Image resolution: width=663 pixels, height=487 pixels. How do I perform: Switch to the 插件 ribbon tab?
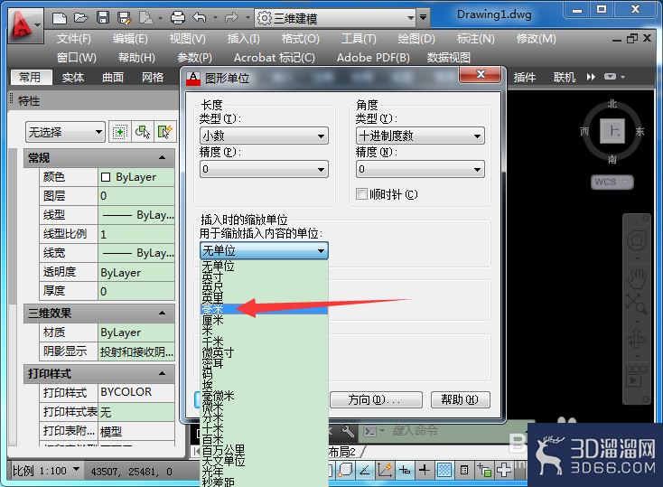(x=525, y=77)
